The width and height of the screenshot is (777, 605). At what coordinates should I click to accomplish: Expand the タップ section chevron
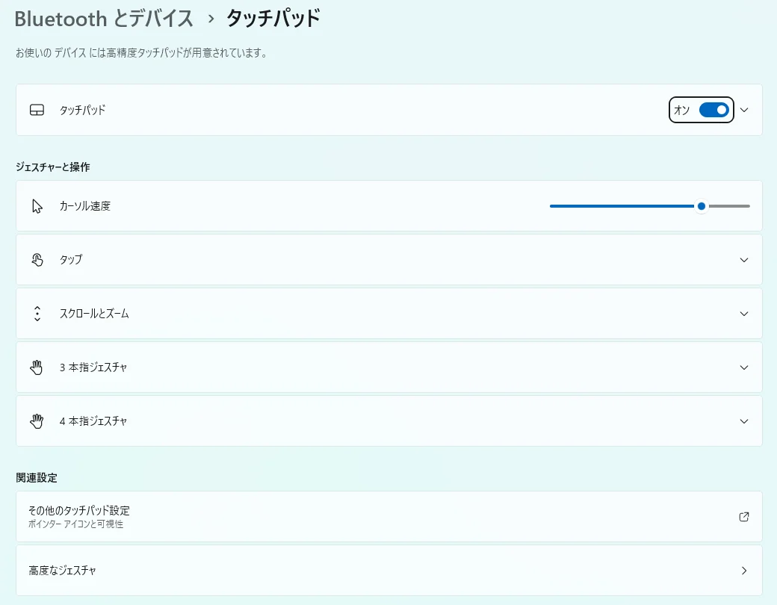coord(744,260)
